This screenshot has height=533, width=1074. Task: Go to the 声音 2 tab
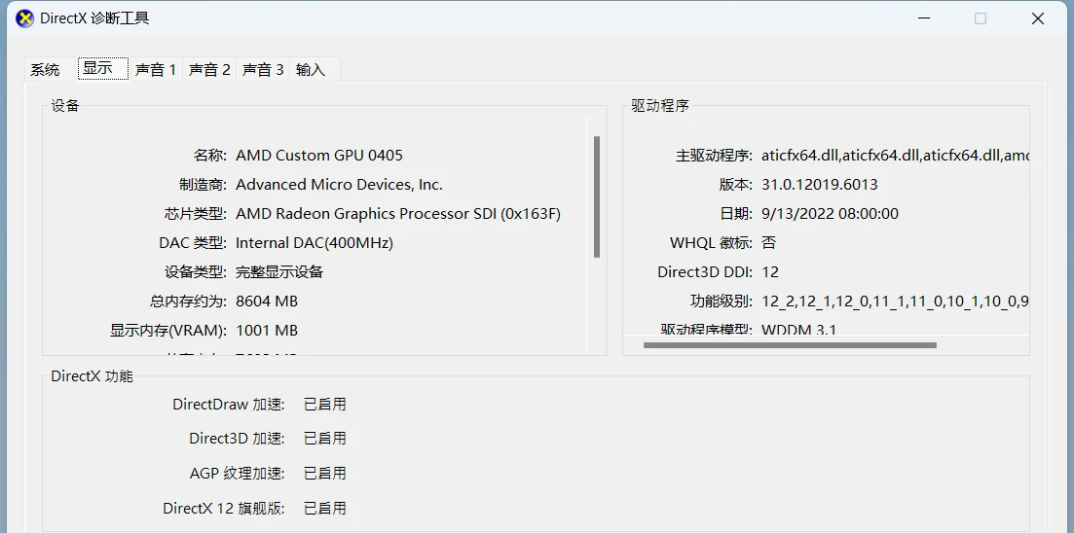tap(209, 70)
